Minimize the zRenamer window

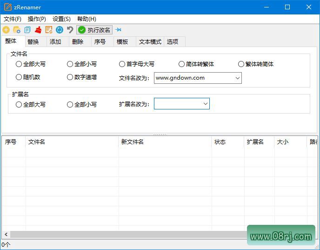tap(267, 7)
